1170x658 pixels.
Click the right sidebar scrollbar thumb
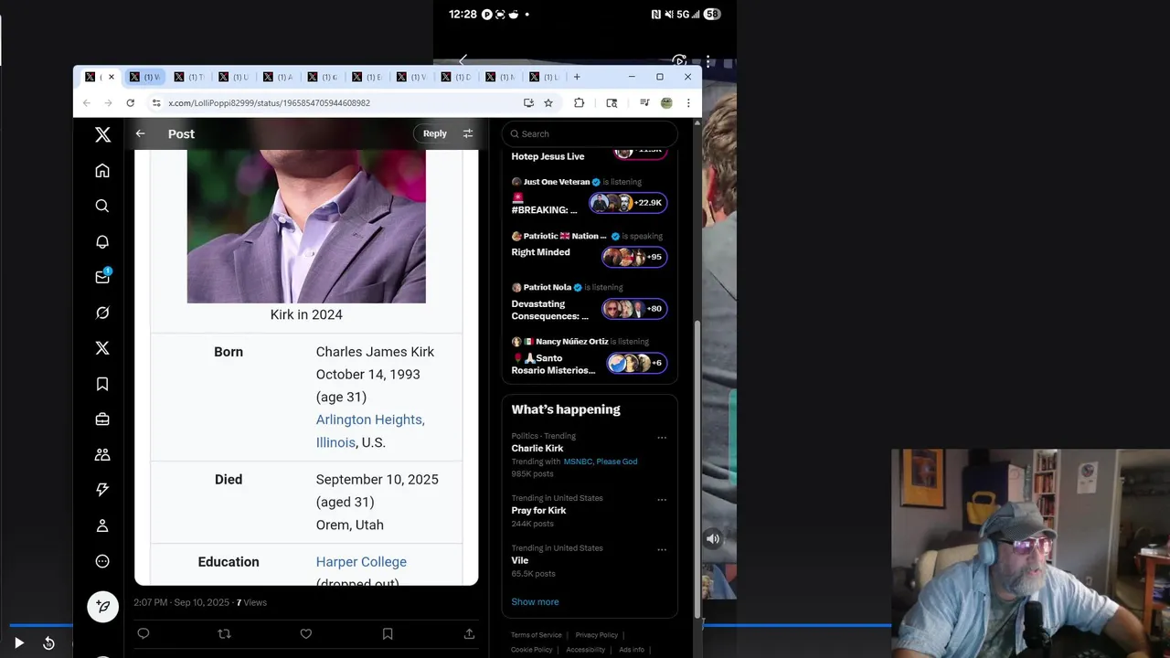(x=697, y=468)
